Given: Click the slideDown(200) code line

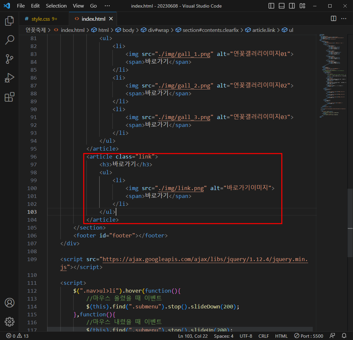Looking at the screenshot, I should point(162,307).
